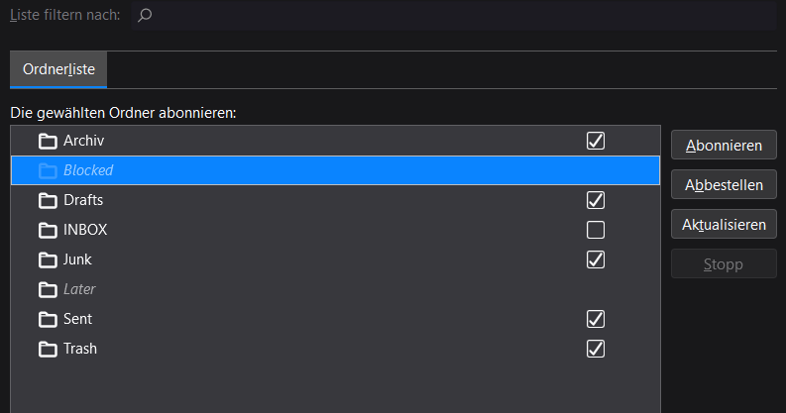Click the Archiv folder icon

pyautogui.click(x=48, y=142)
